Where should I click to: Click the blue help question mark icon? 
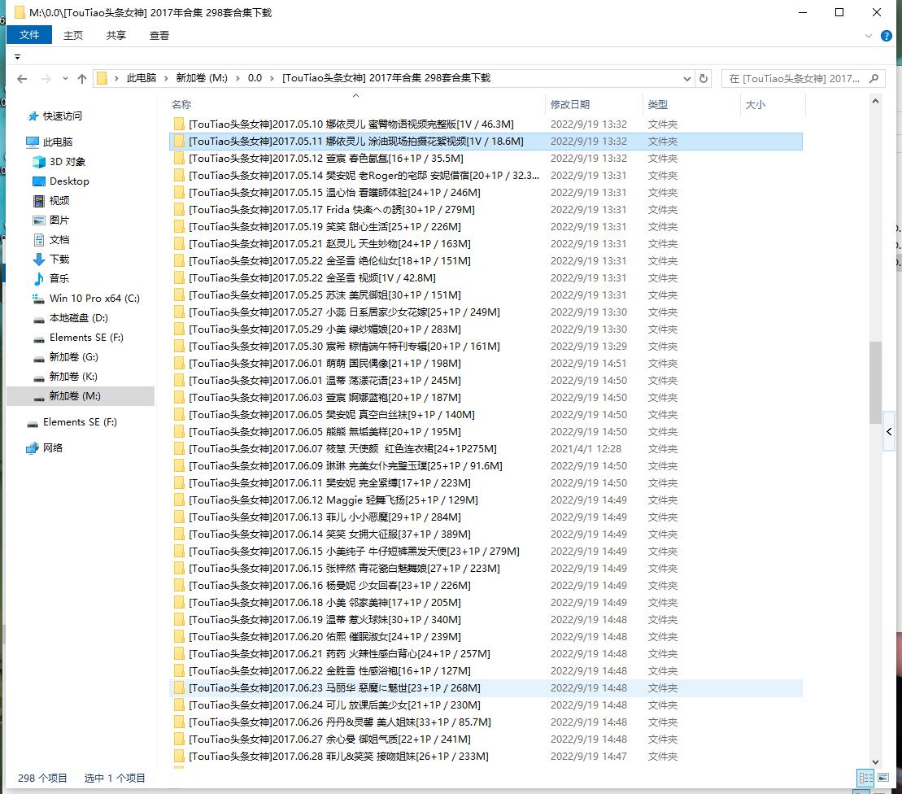pos(887,37)
